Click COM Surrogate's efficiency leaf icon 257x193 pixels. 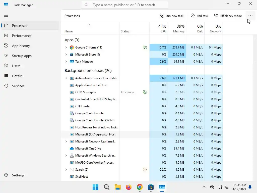click(x=145, y=92)
